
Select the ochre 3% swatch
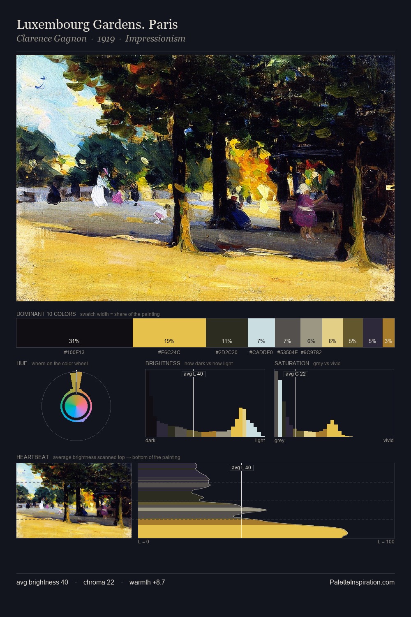pyautogui.click(x=388, y=333)
